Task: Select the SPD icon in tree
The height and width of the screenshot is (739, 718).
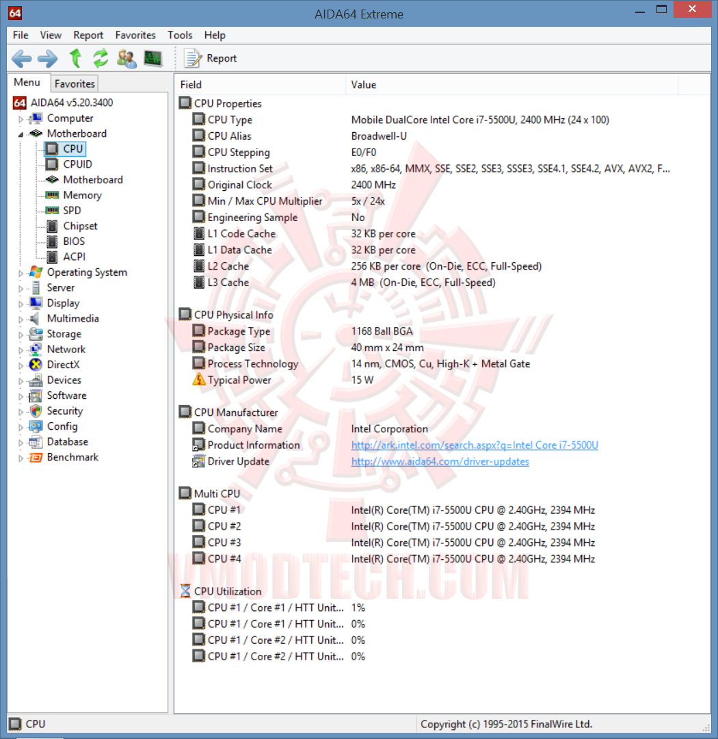Action: [x=52, y=210]
